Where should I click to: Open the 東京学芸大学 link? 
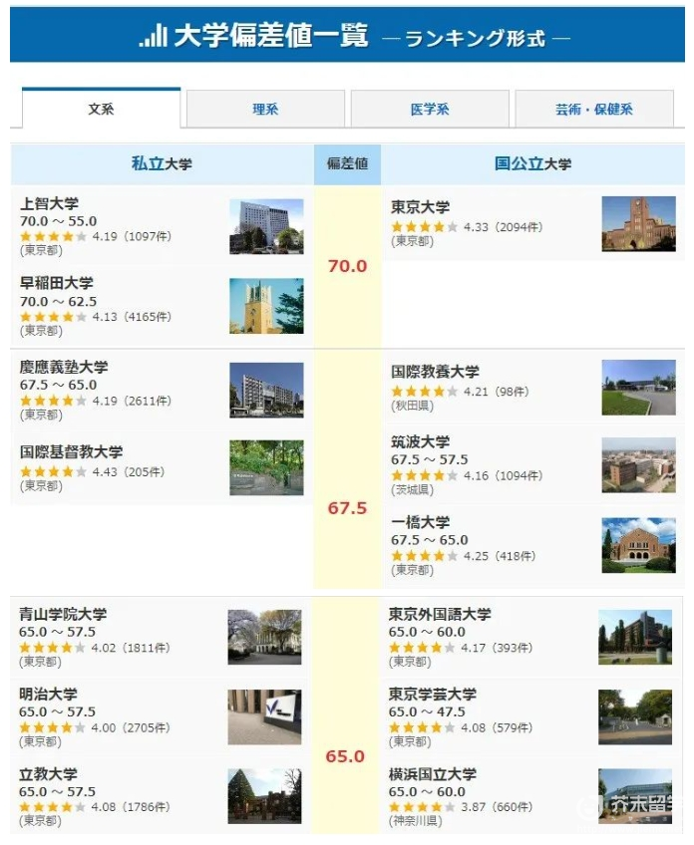433,695
